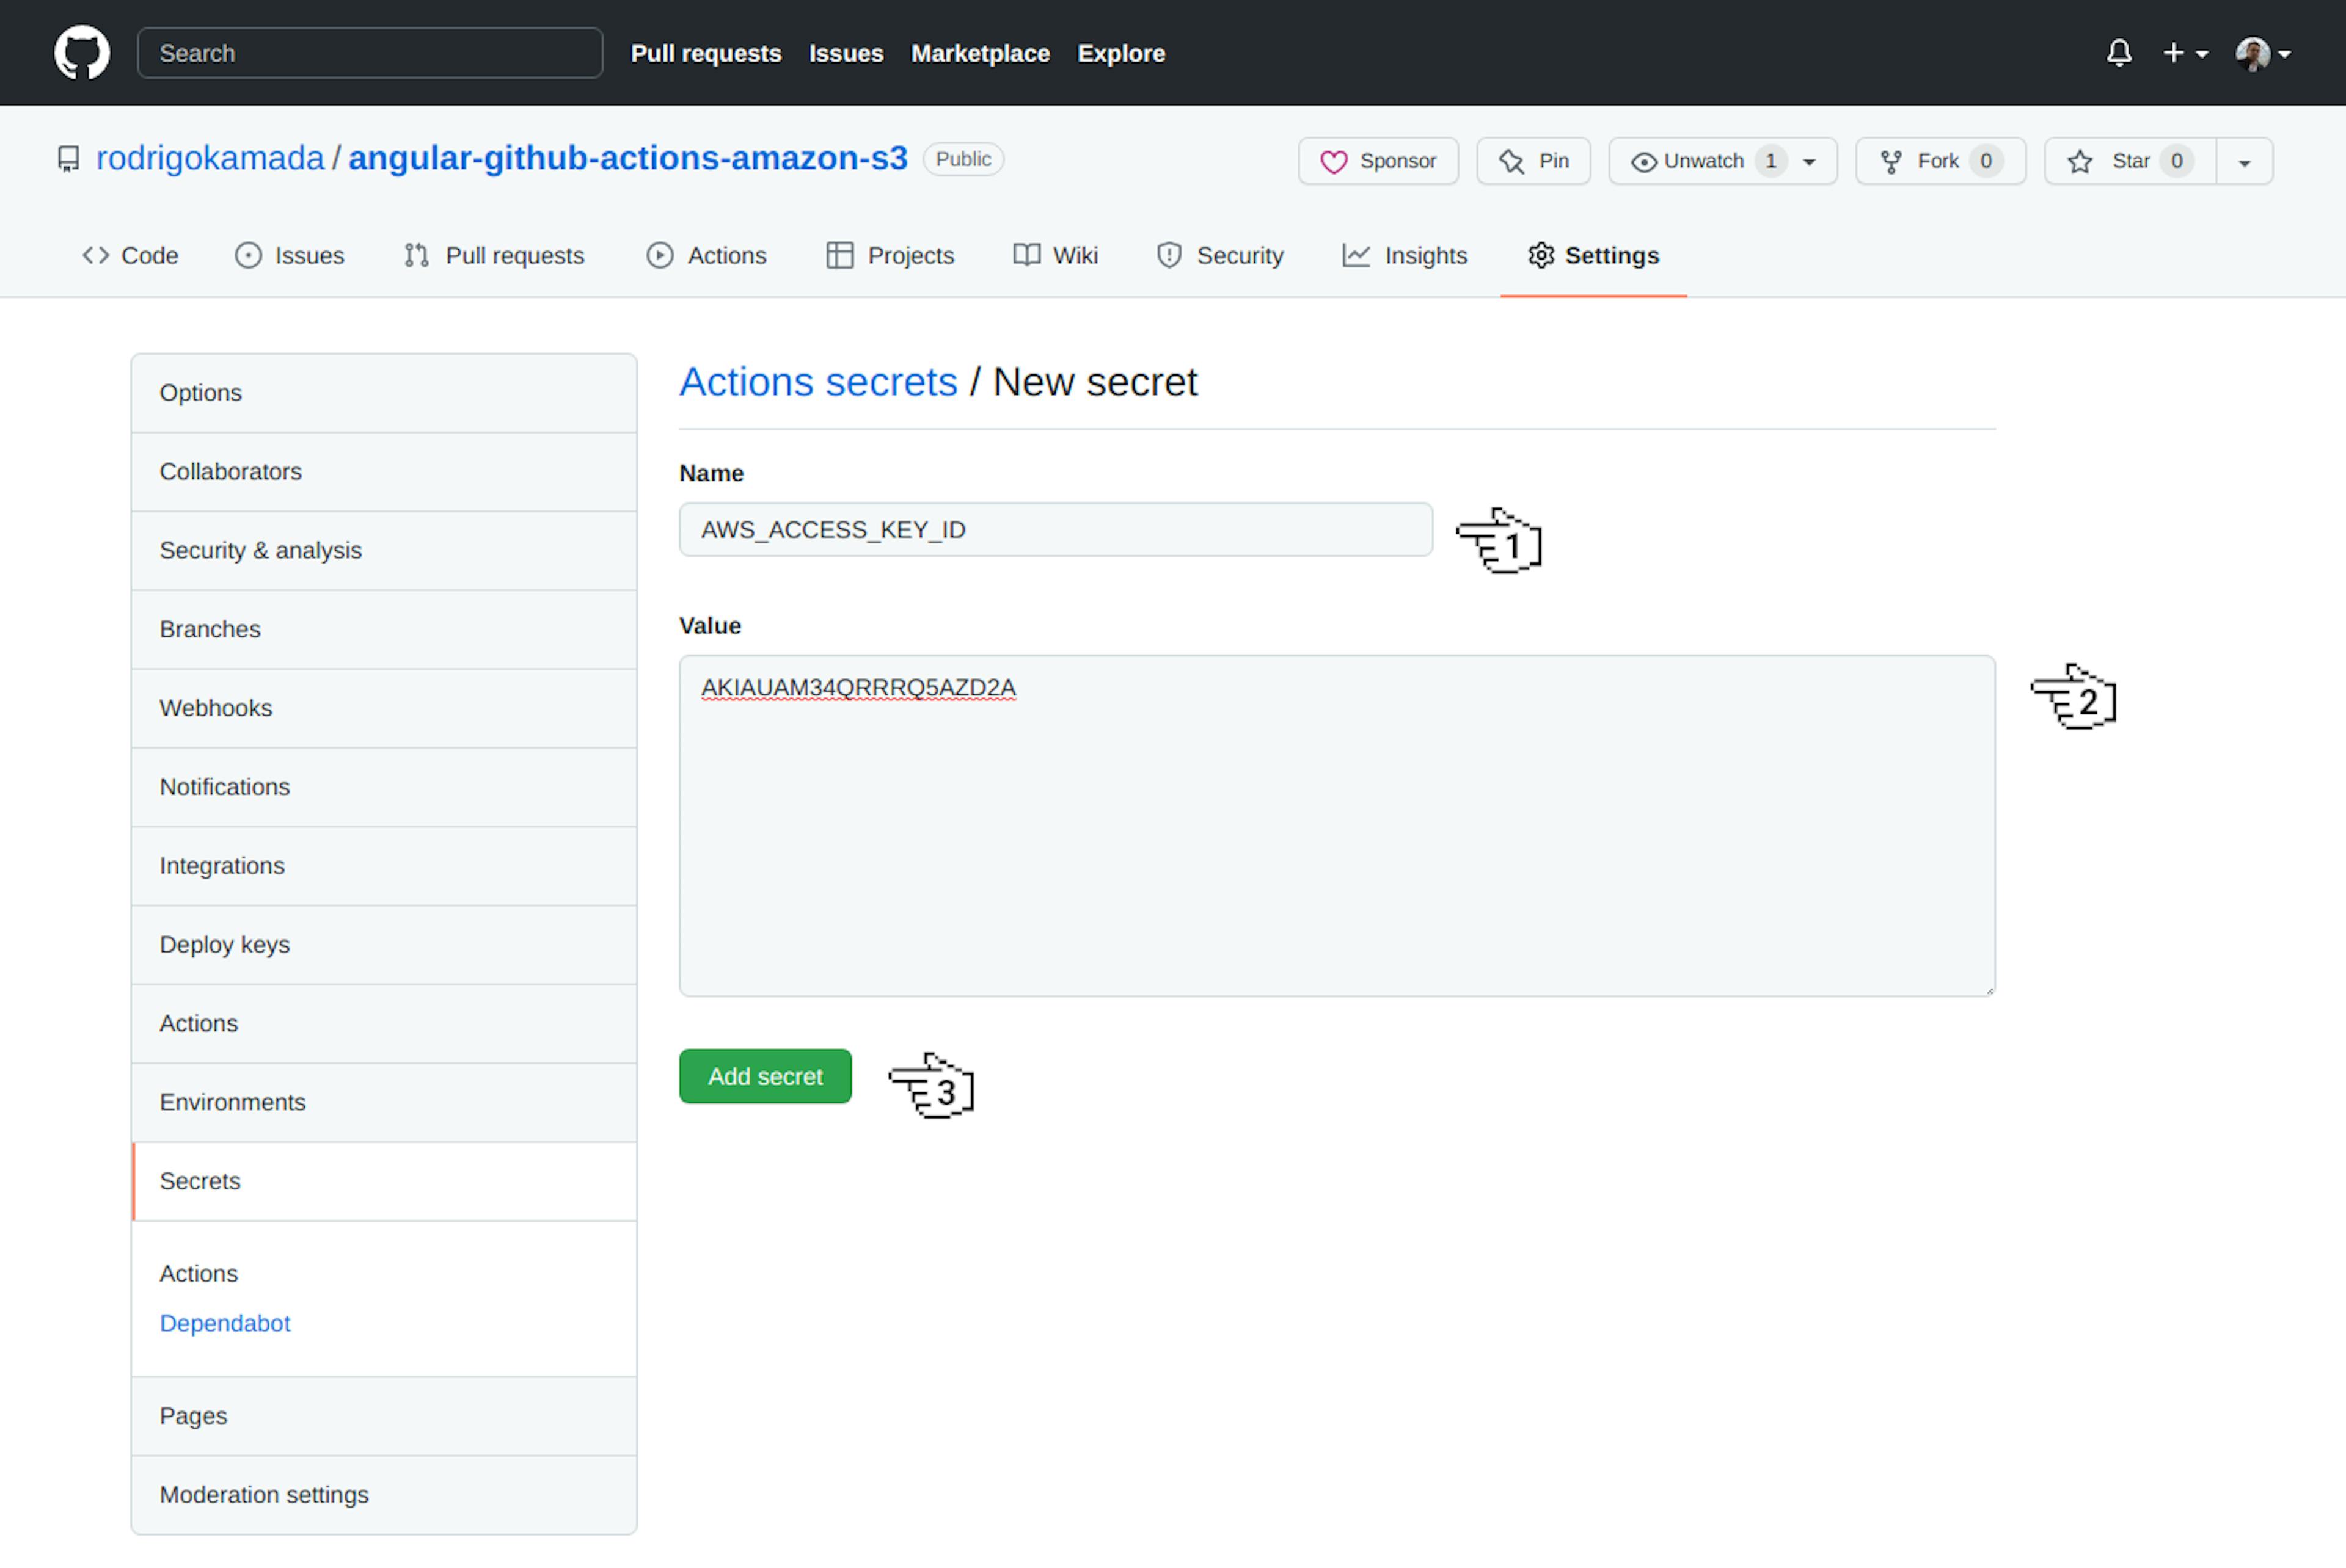This screenshot has width=2346, height=1568.
Task: Open Collaborators settings
Action: (x=384, y=472)
